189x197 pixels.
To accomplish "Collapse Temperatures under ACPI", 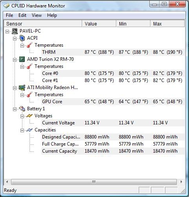I will (x=22, y=46).
